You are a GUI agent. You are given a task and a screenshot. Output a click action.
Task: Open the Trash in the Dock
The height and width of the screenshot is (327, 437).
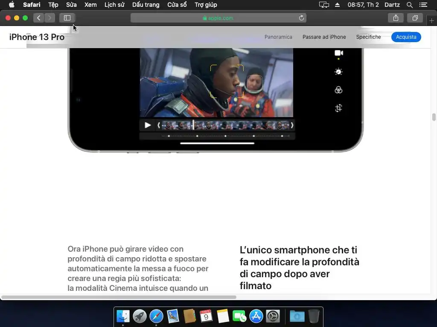(x=314, y=316)
